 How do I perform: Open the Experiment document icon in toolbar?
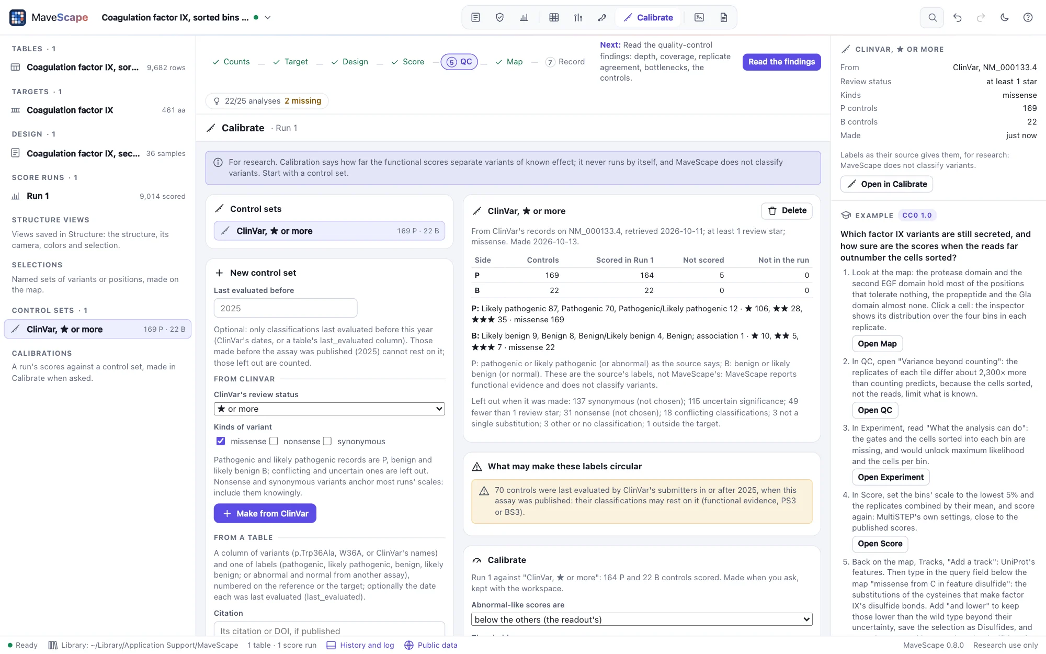(x=475, y=17)
